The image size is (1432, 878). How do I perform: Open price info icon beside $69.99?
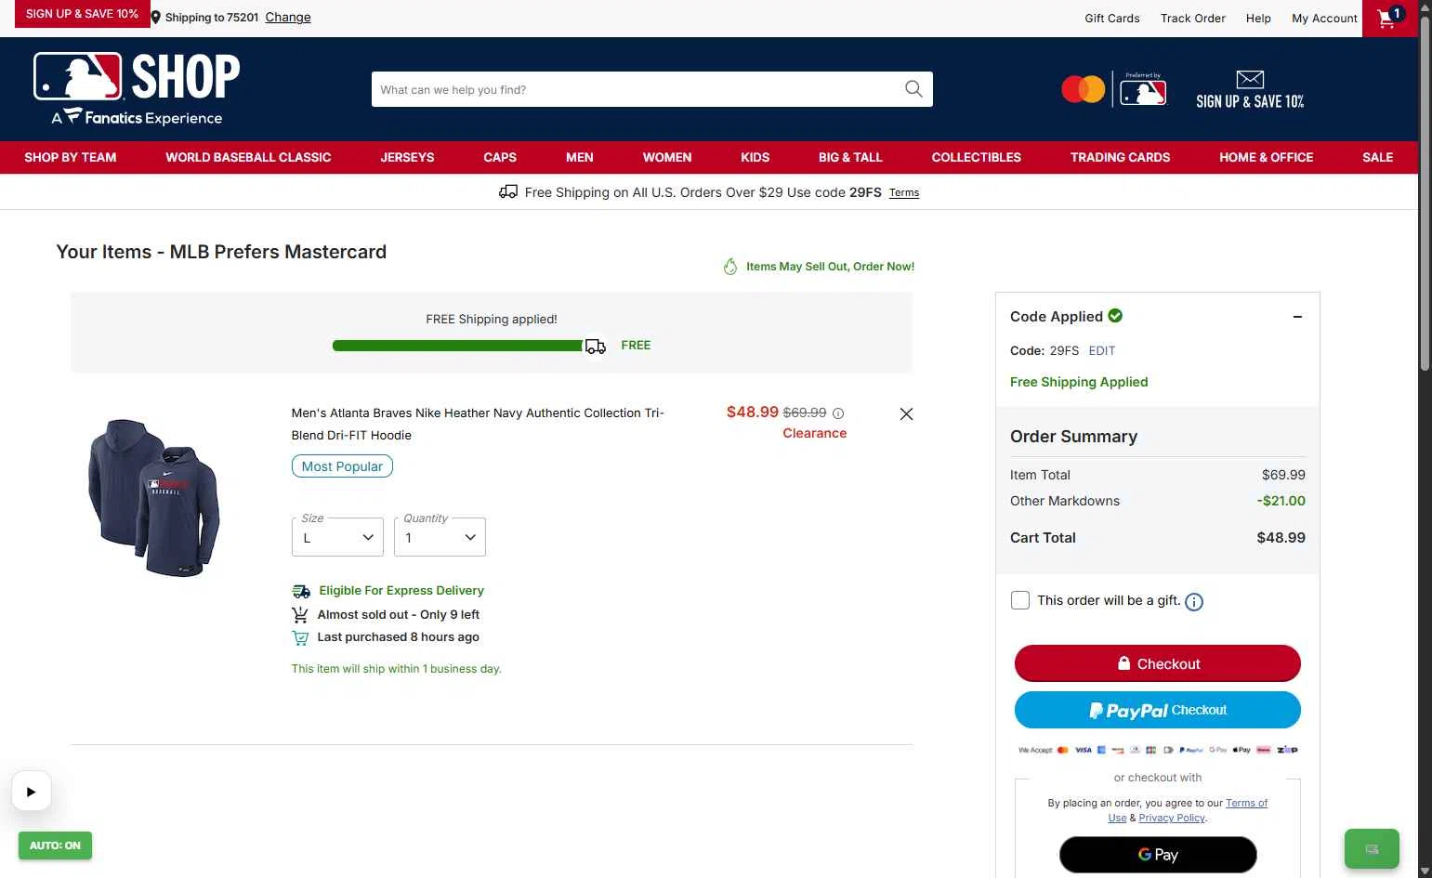[838, 413]
